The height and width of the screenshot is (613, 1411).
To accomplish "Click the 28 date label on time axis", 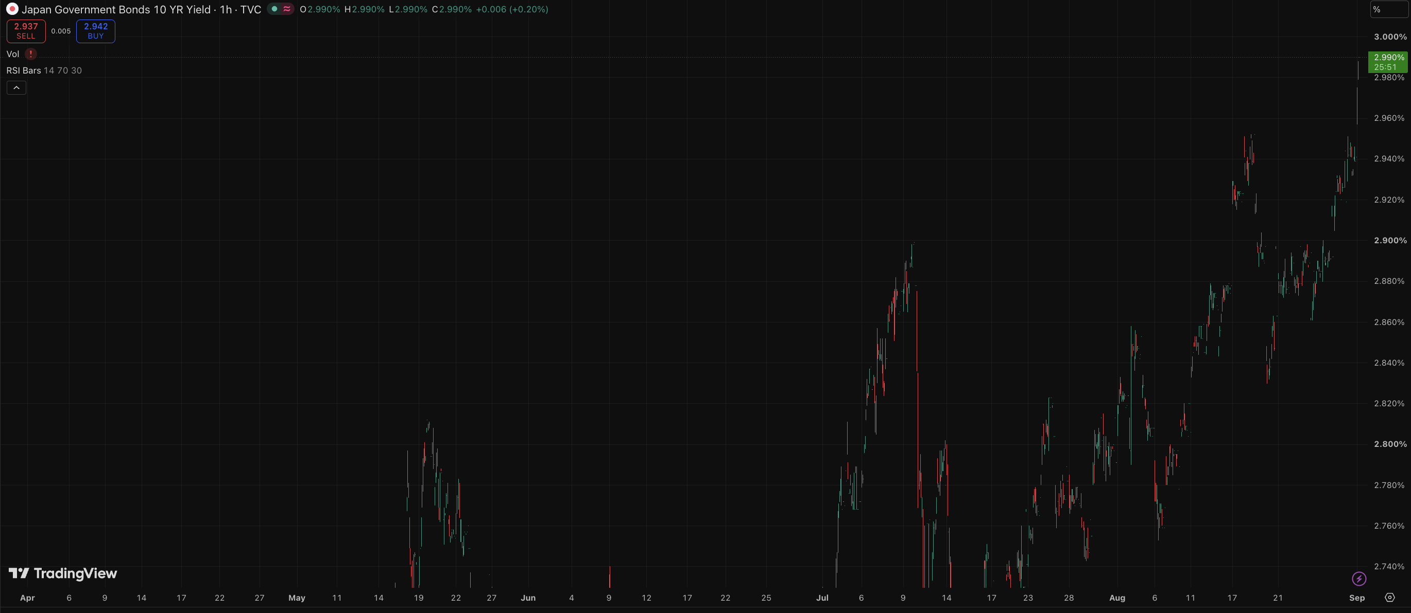I will point(1069,598).
